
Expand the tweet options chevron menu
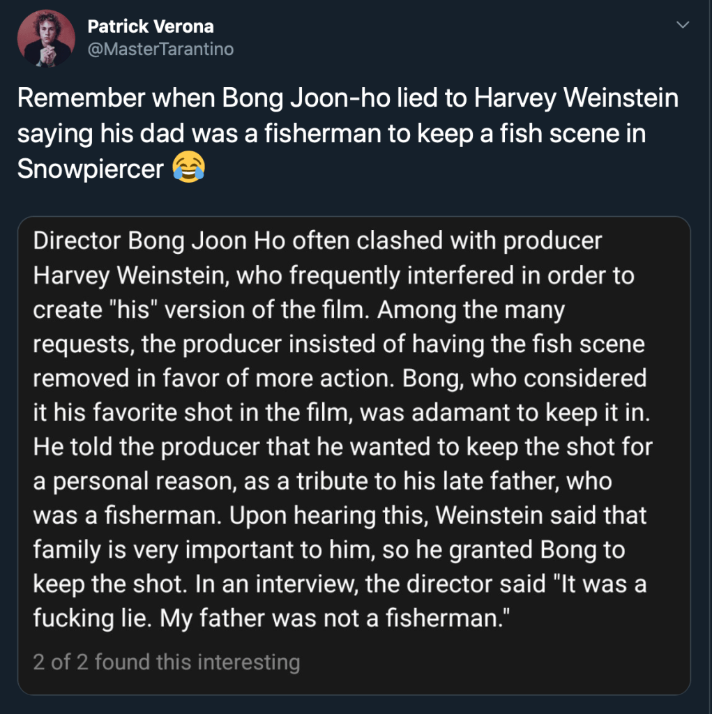(x=683, y=26)
